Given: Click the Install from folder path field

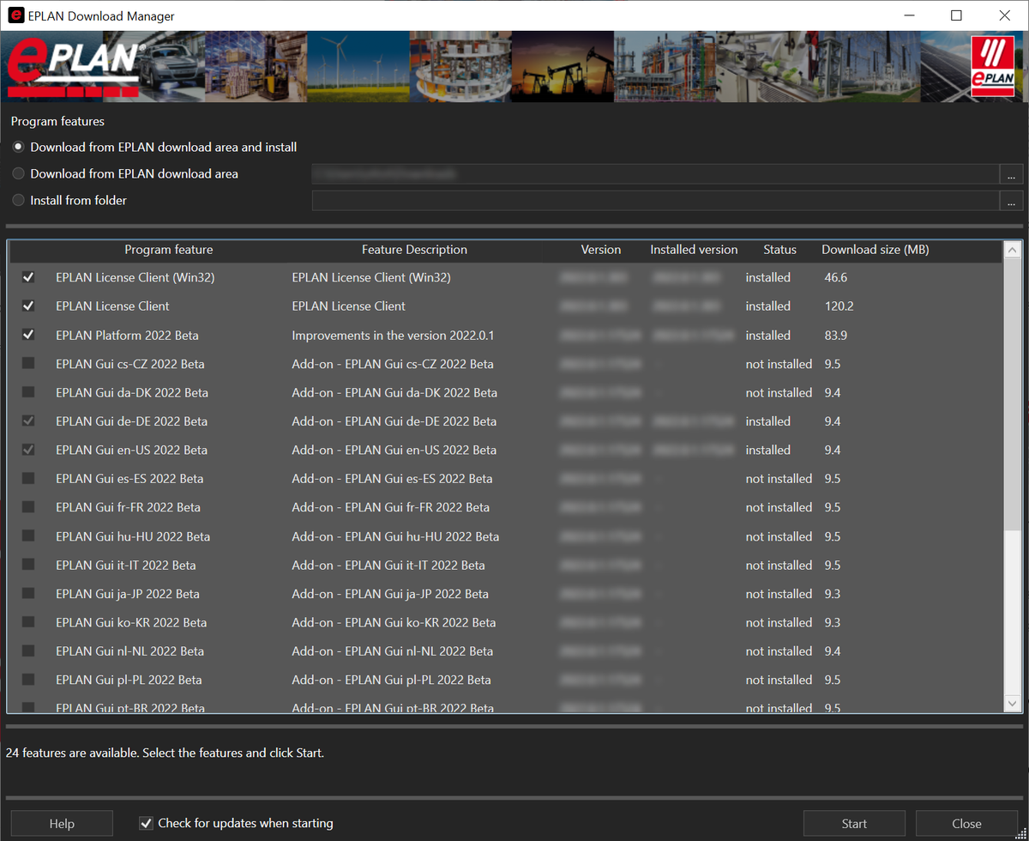Looking at the screenshot, I should 655,201.
